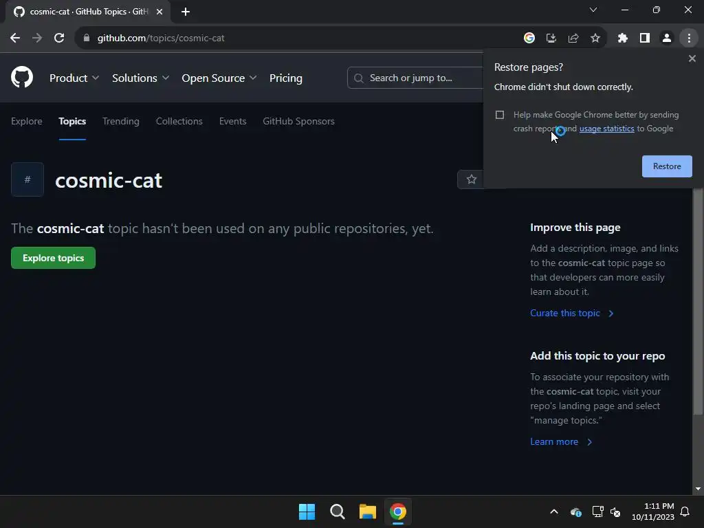Click the scrollbar down arrow

698,489
